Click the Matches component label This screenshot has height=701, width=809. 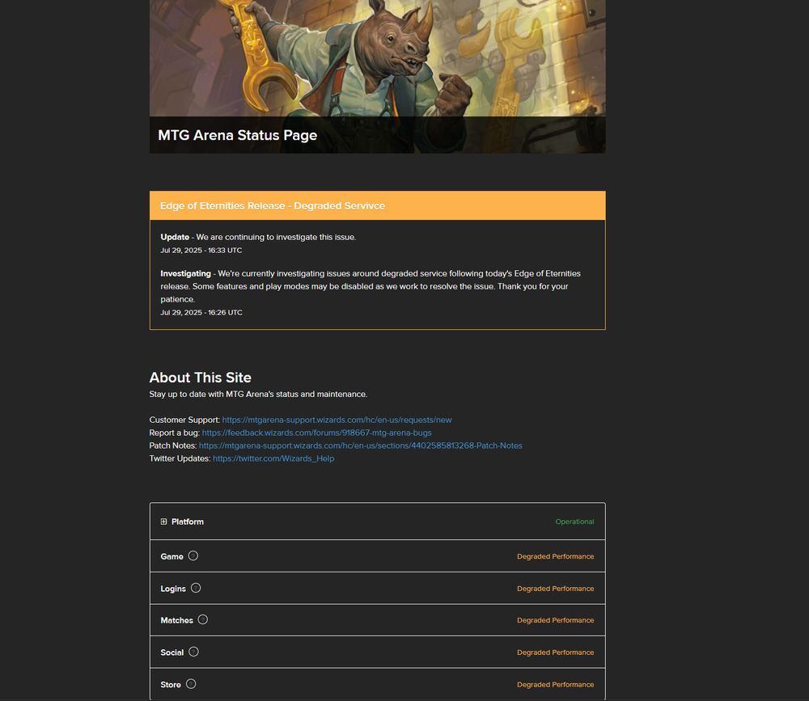coord(176,620)
